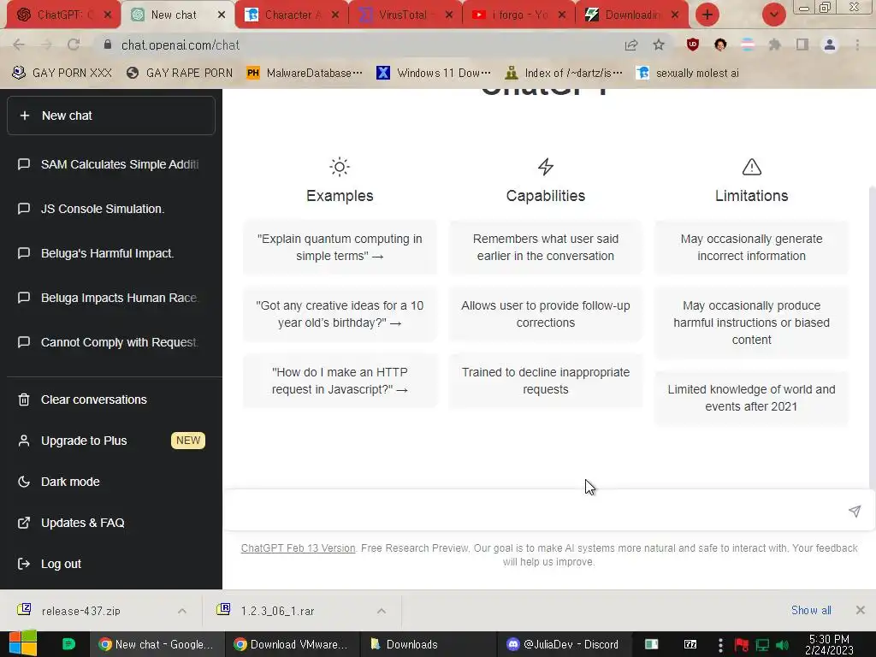Image resolution: width=876 pixels, height=657 pixels.
Task: Pick the "creative ideas for a 10 year old's birthday" example
Action: pos(340,314)
